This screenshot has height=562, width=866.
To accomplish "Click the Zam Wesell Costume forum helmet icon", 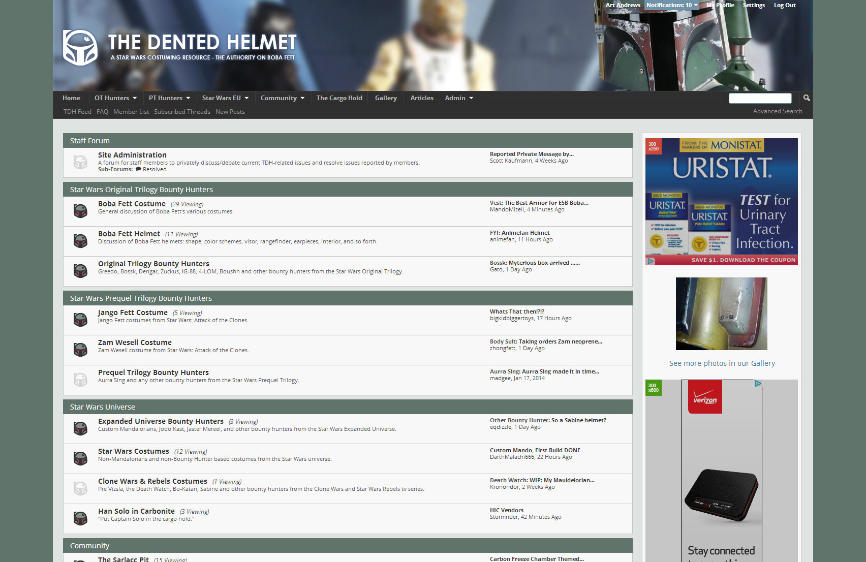I will (80, 350).
